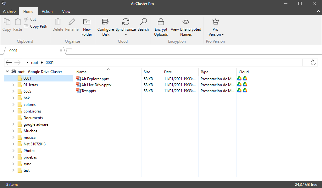Create a New Folder from ribbon
This screenshot has height=188, width=322.
click(x=87, y=27)
